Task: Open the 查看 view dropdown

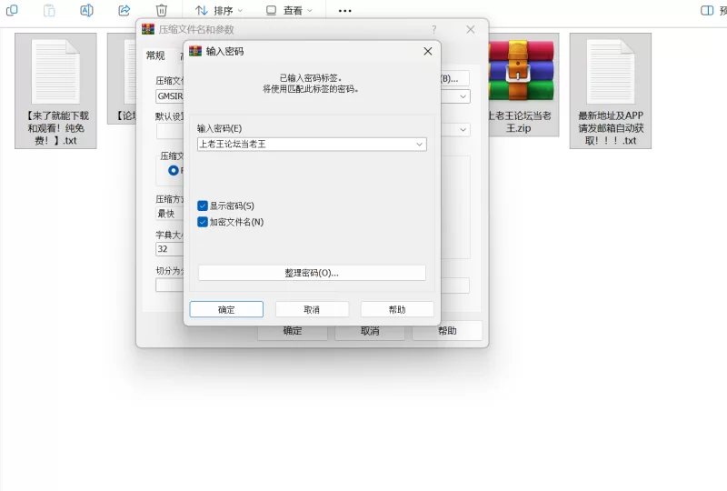Action: click(x=288, y=10)
